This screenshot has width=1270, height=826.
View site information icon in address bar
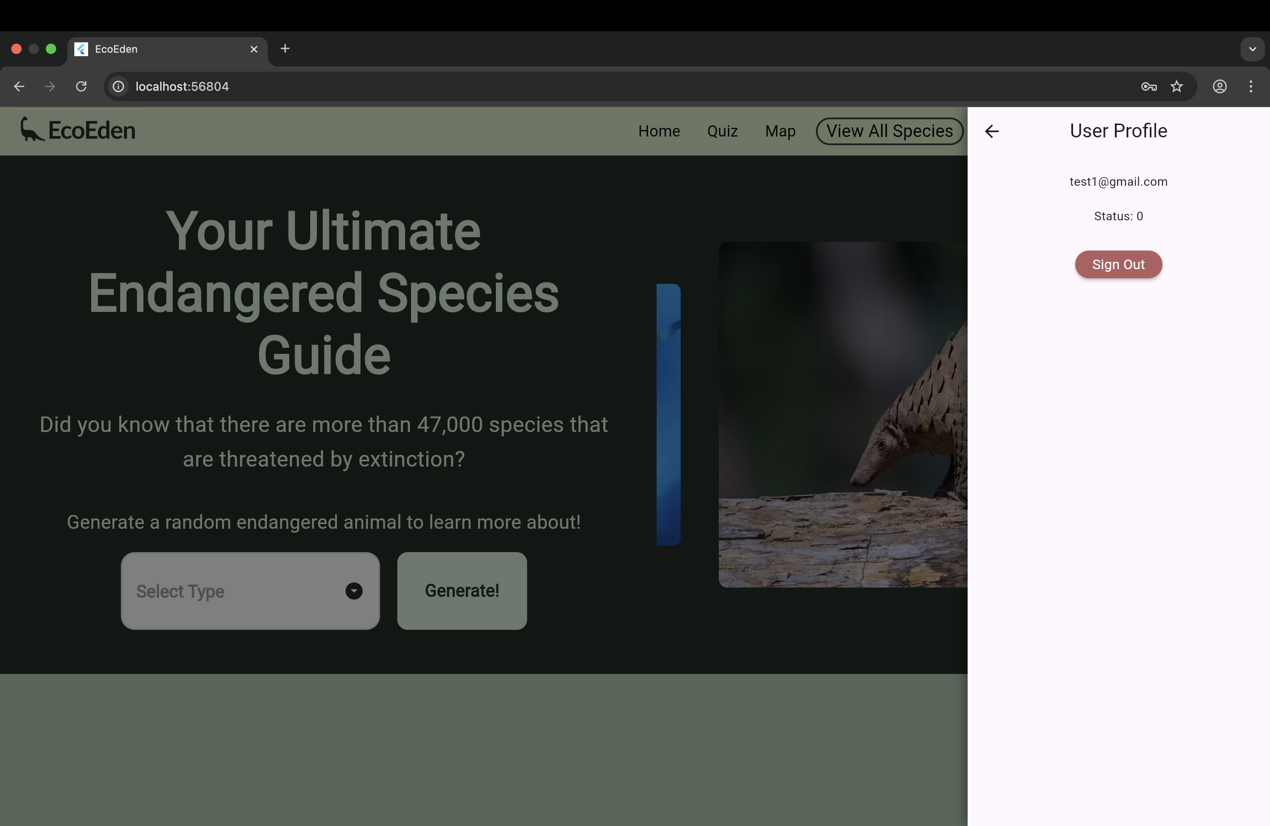point(118,86)
